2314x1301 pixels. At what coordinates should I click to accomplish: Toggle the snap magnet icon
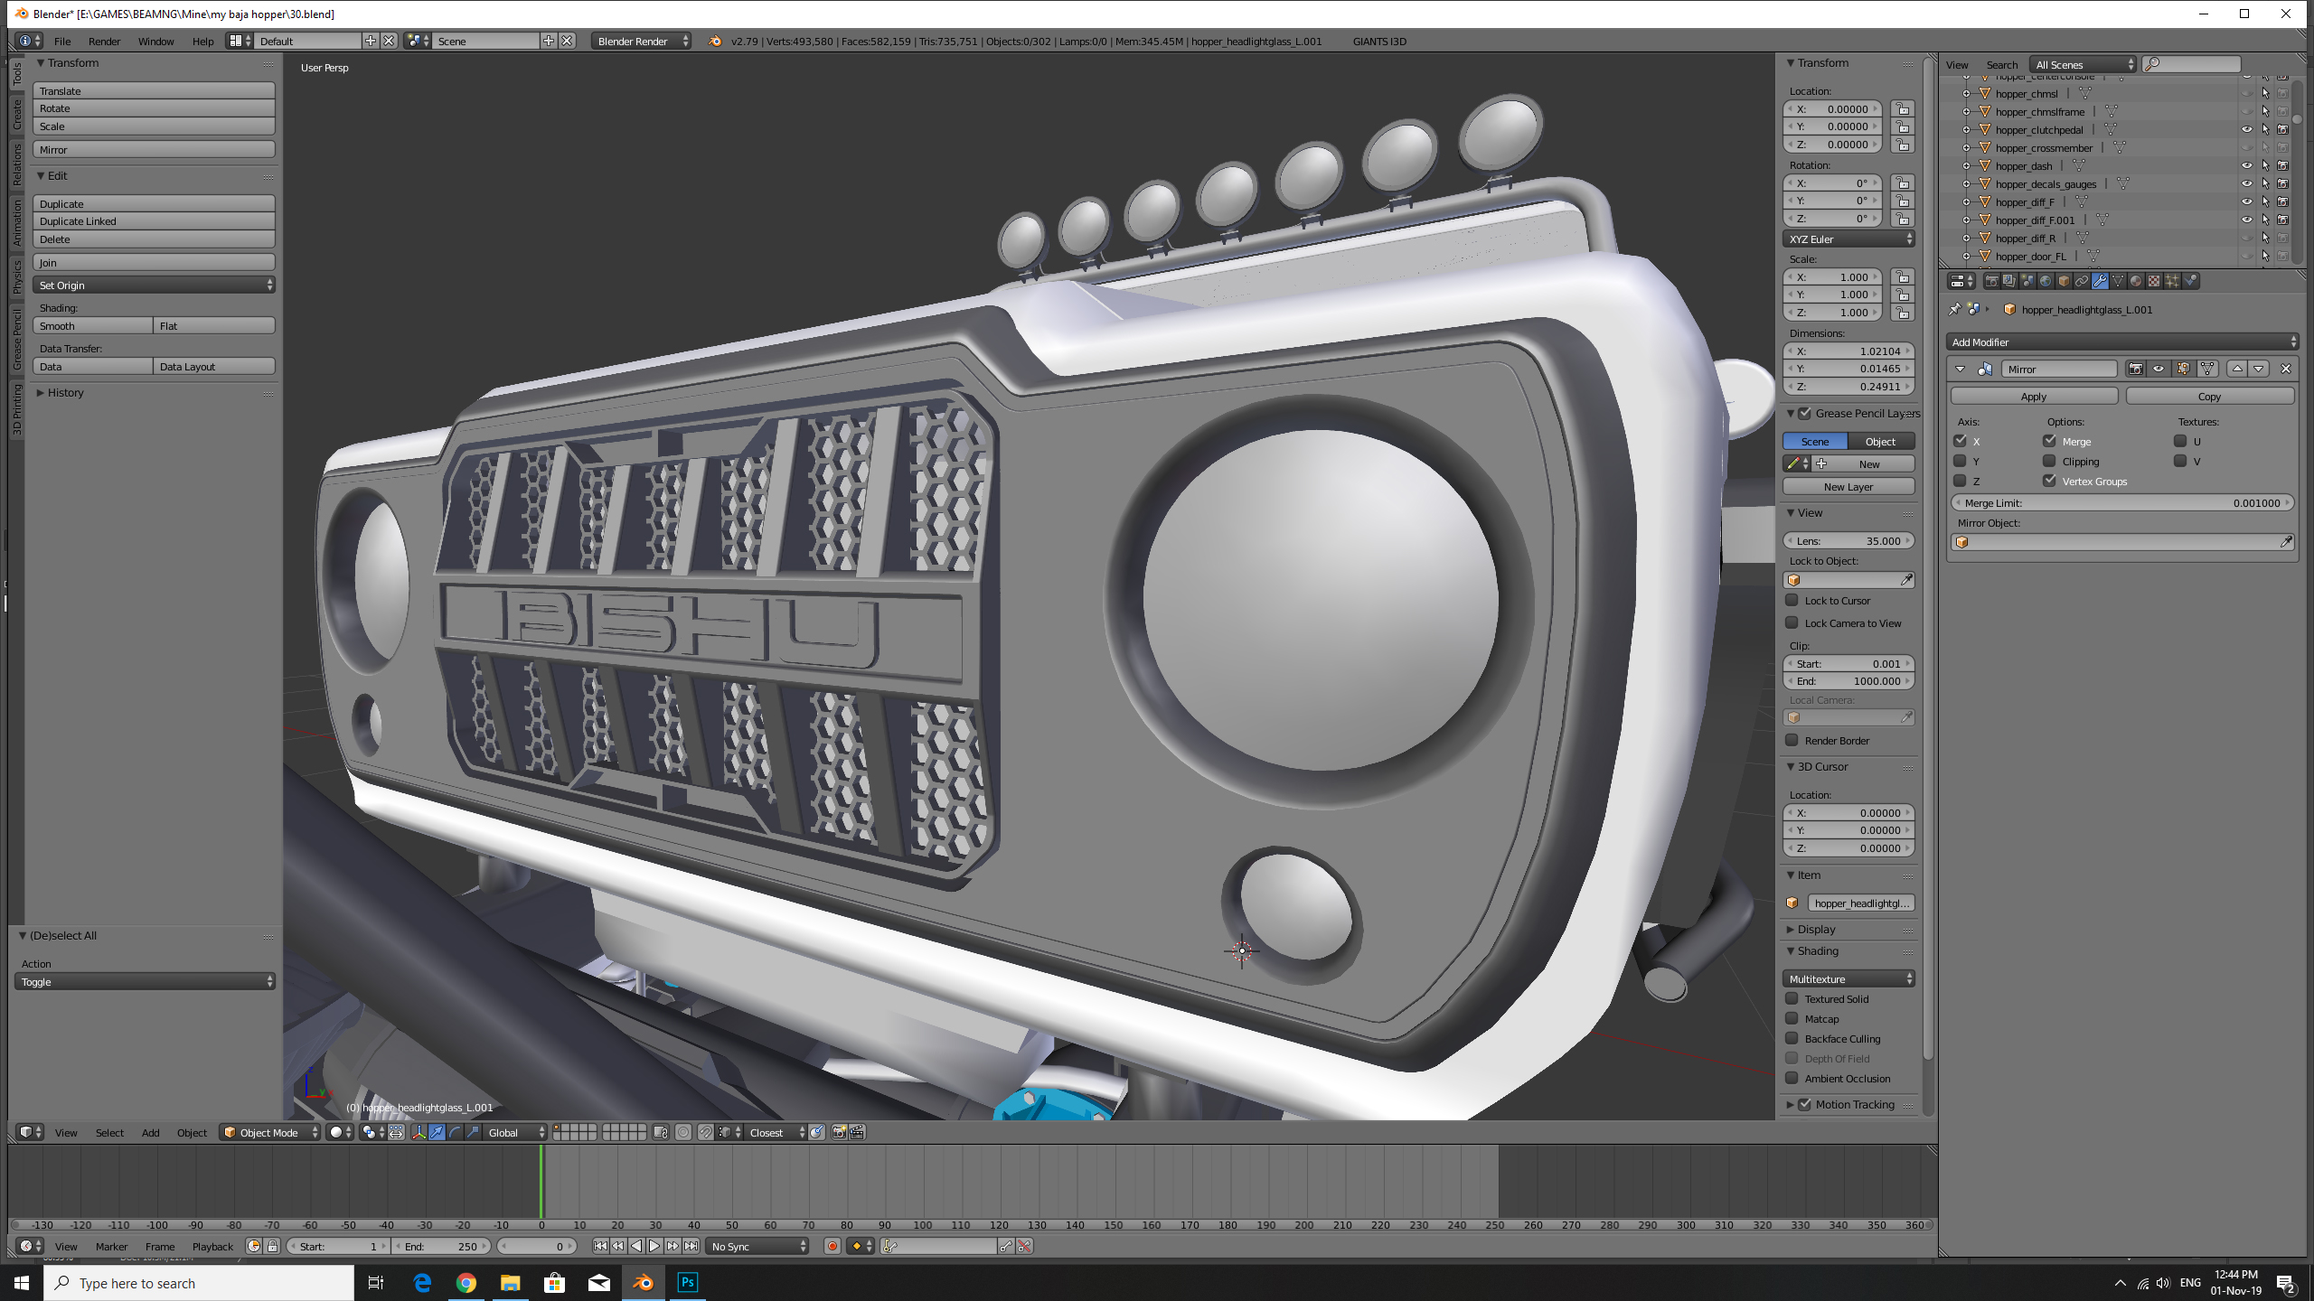click(705, 1132)
